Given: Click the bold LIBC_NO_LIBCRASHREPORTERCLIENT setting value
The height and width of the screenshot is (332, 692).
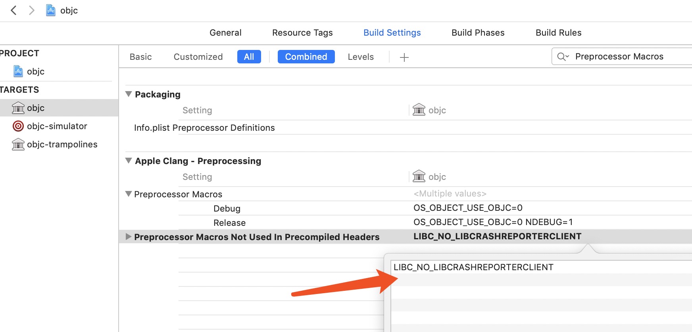Looking at the screenshot, I should pyautogui.click(x=497, y=237).
